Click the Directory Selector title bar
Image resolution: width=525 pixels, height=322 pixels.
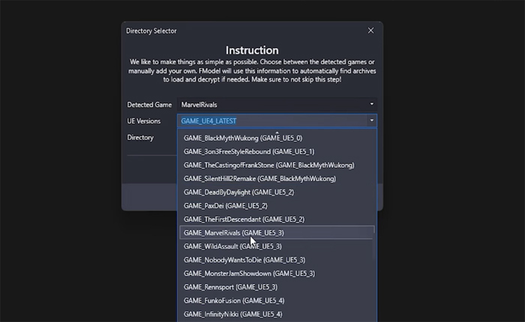click(x=240, y=31)
